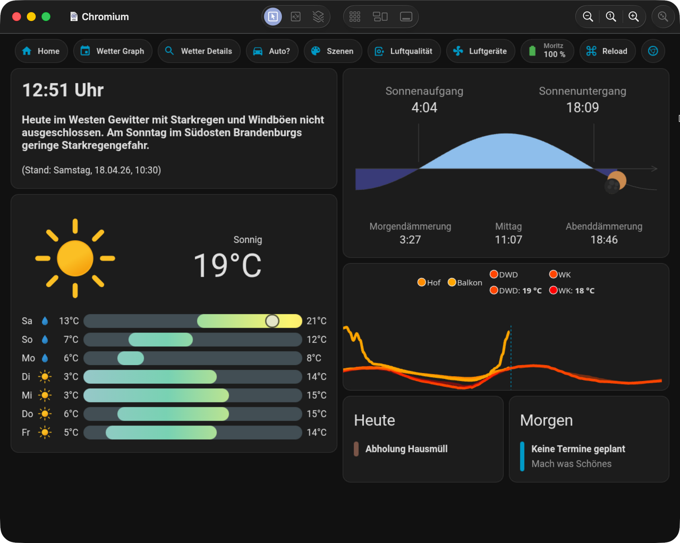Click the zoom in magnifier icon
The image size is (680, 543).
pos(634,17)
